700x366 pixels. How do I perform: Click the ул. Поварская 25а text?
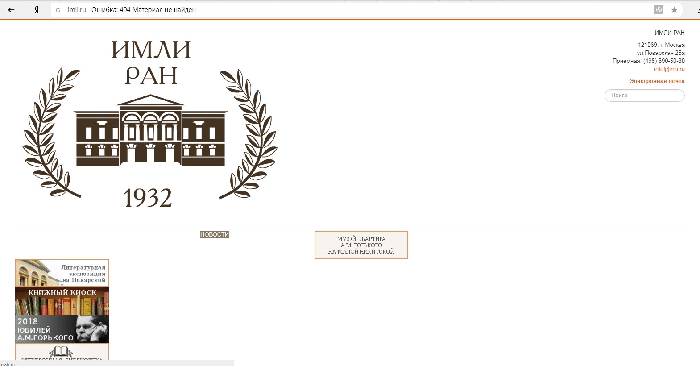[x=661, y=53]
